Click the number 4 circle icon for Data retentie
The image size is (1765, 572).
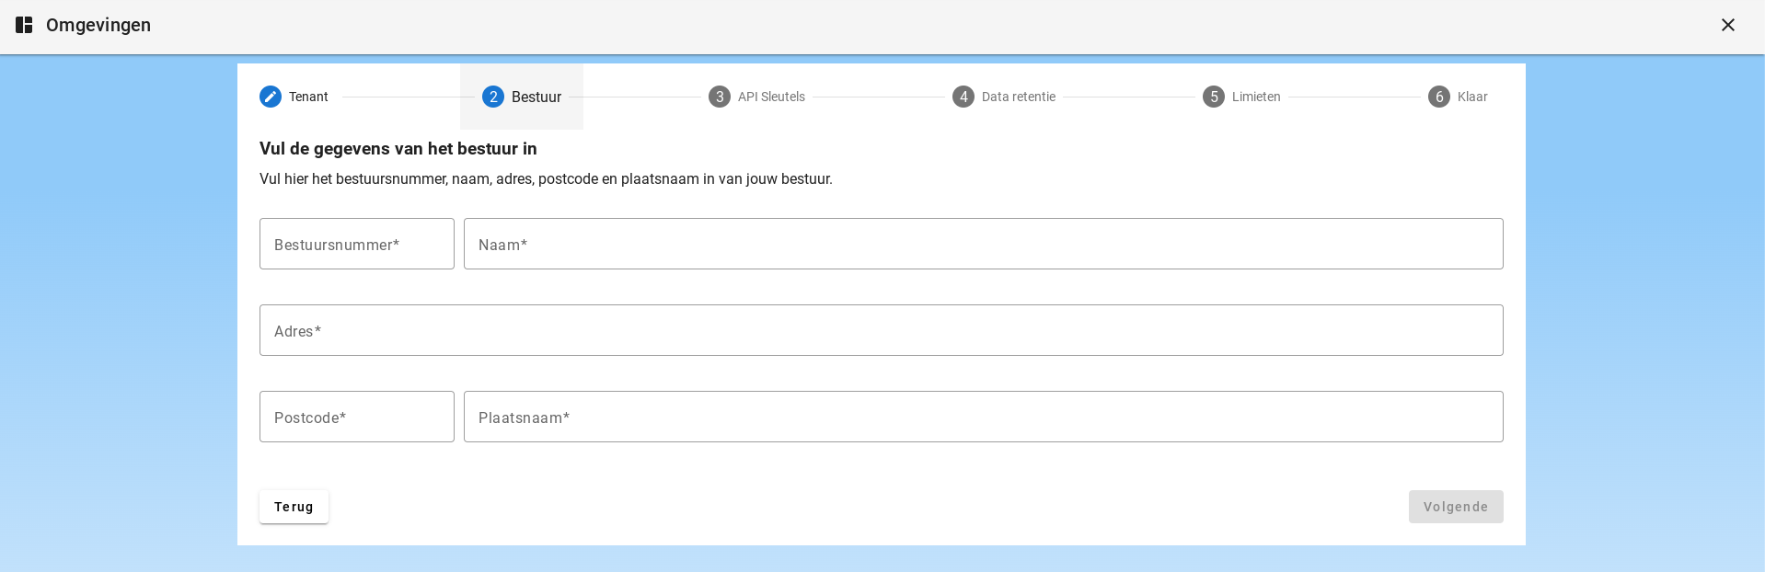click(963, 97)
